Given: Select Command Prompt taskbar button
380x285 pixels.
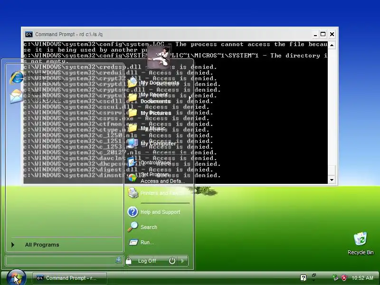Looking at the screenshot, I should tap(69, 278).
